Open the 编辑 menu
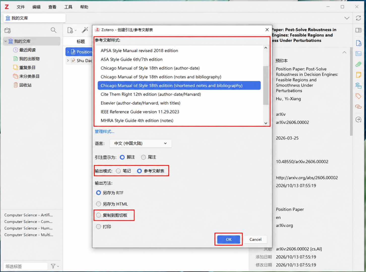The image size is (366, 272). click(37, 7)
